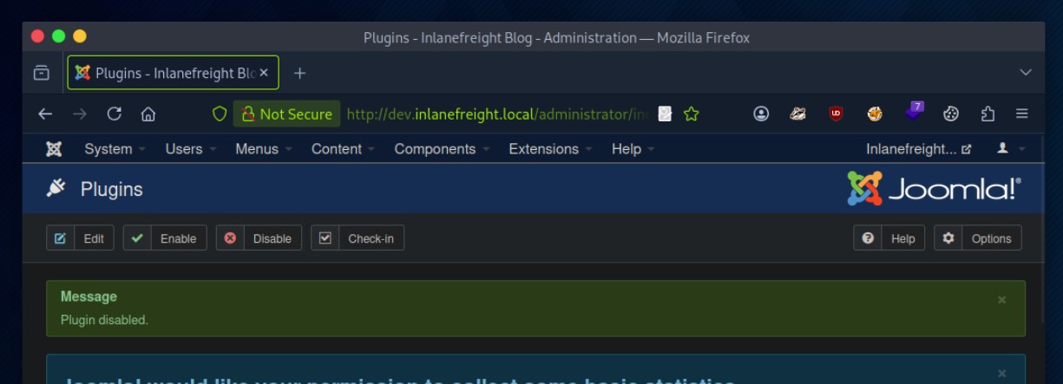Click the Disable plugin button
The width and height of the screenshot is (1063, 384).
point(259,238)
